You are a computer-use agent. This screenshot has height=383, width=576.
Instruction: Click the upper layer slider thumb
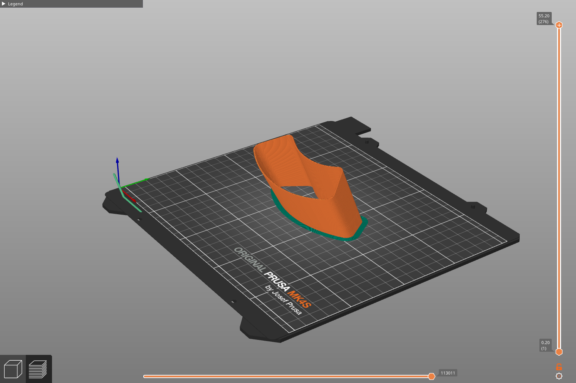(559, 25)
